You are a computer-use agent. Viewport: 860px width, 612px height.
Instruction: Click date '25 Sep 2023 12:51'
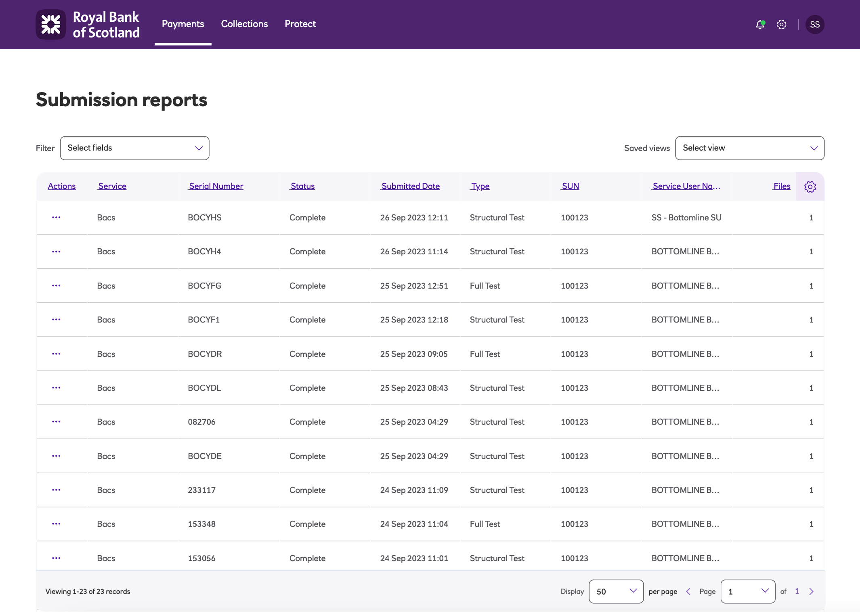click(x=414, y=286)
